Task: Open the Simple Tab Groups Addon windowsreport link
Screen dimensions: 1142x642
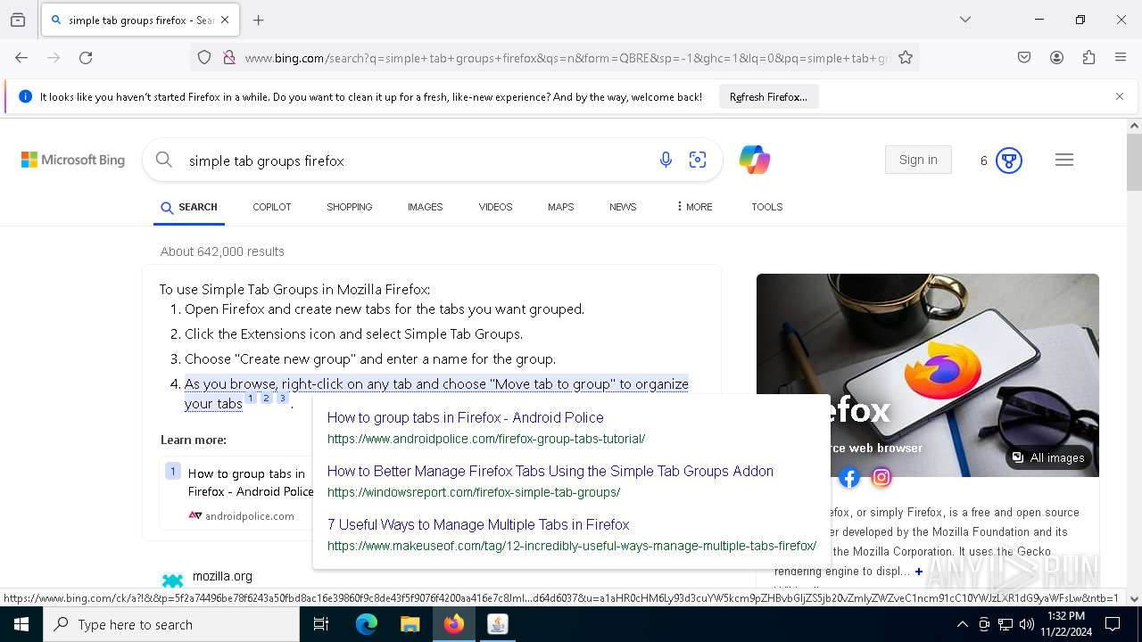Action: pyautogui.click(x=550, y=471)
